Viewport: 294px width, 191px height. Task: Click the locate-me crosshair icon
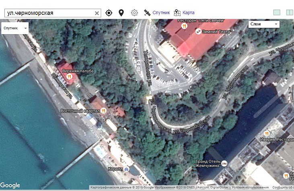click(x=109, y=13)
